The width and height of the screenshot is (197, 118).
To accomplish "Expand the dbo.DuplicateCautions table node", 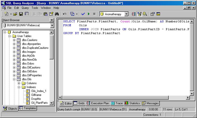I will click(x=14, y=48).
